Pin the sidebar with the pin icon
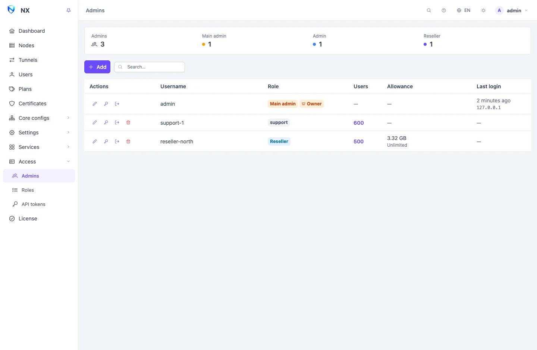 coord(69,10)
